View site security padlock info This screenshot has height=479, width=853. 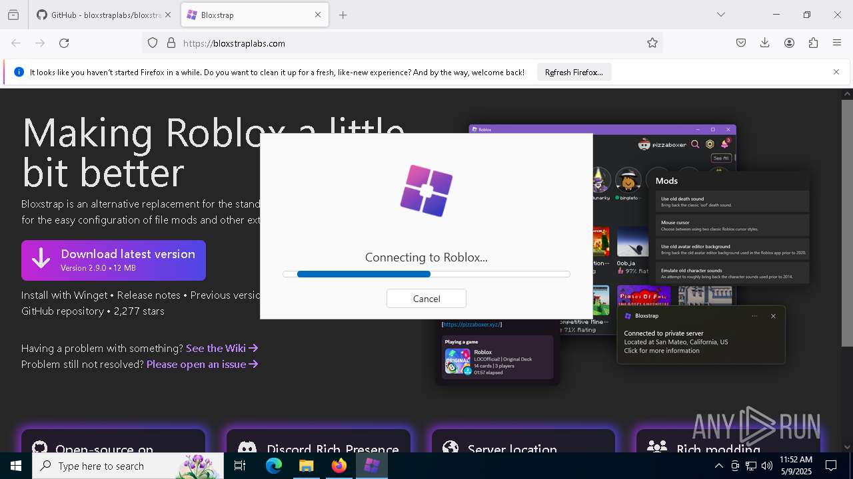(x=171, y=43)
